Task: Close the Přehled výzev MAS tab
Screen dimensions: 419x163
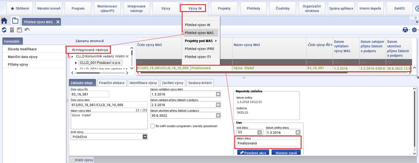Action: point(58,22)
